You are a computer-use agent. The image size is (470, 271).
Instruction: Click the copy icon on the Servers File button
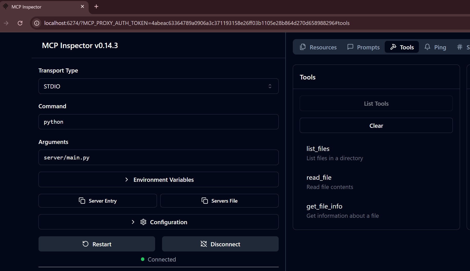[x=204, y=201]
